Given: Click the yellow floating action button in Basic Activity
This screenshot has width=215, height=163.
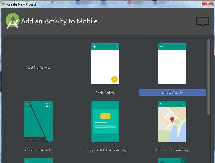Looking at the screenshot, I should 114,79.
